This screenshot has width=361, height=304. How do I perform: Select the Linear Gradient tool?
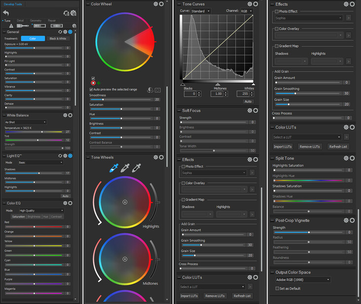click(x=39, y=26)
